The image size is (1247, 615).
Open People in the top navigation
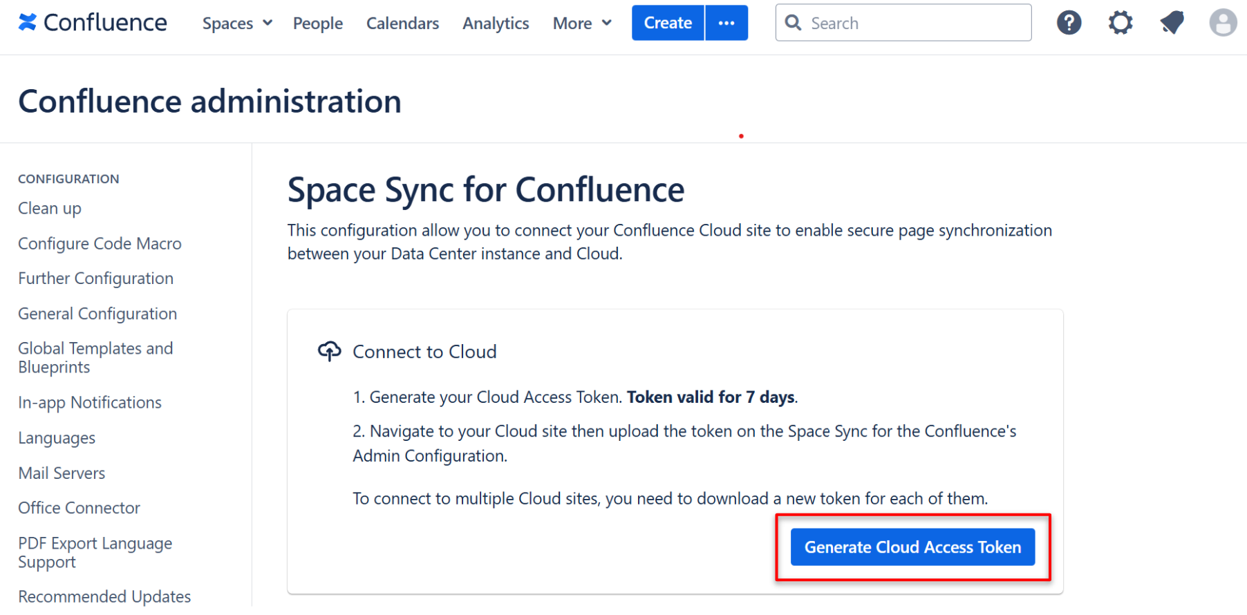[x=317, y=23]
